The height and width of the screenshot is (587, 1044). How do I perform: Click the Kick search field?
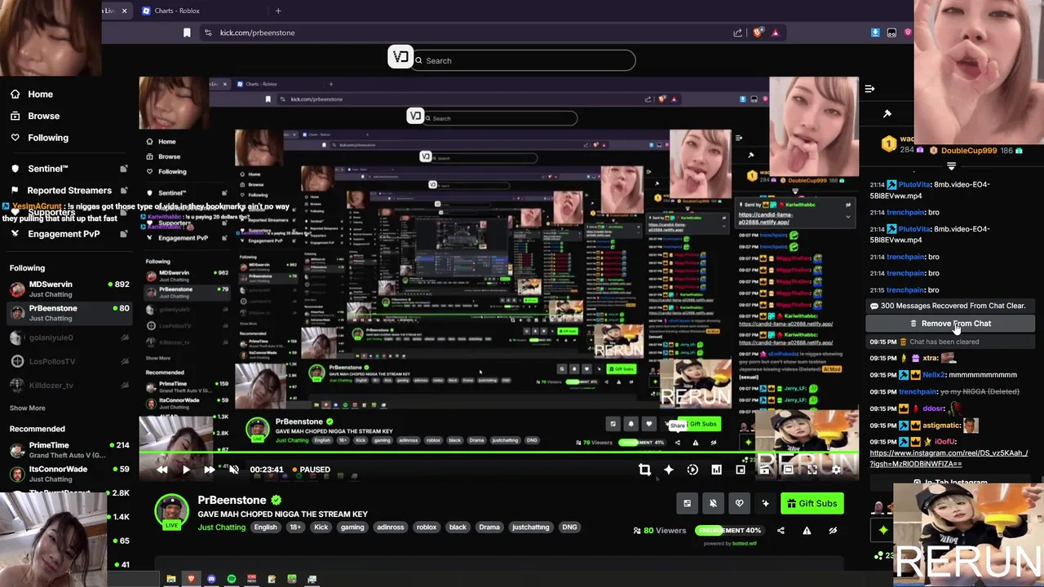pyautogui.click(x=524, y=60)
